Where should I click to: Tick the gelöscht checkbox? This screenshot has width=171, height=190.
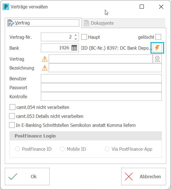158,37
